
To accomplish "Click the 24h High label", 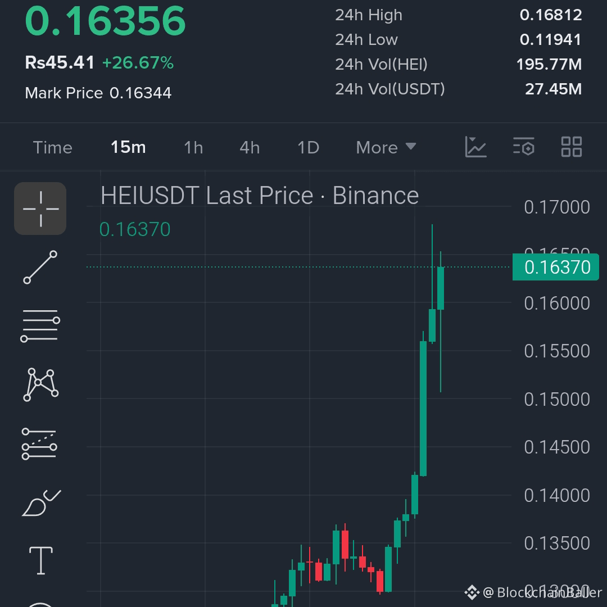I will [369, 15].
